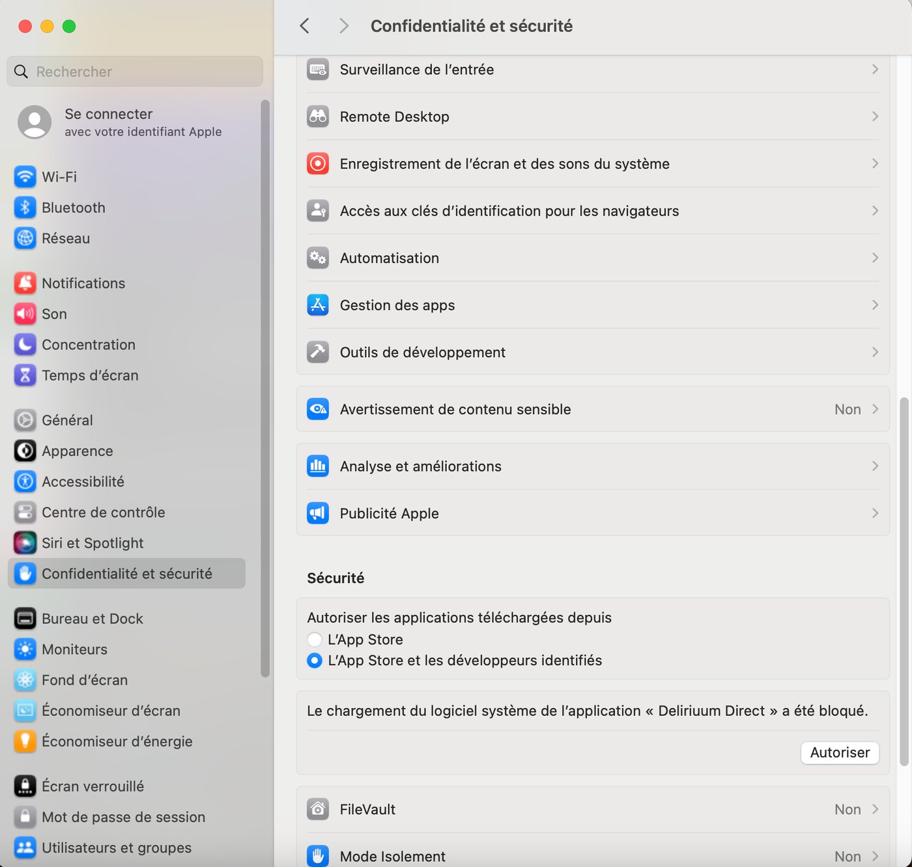Open Utilisateurs et groupes

pos(126,847)
